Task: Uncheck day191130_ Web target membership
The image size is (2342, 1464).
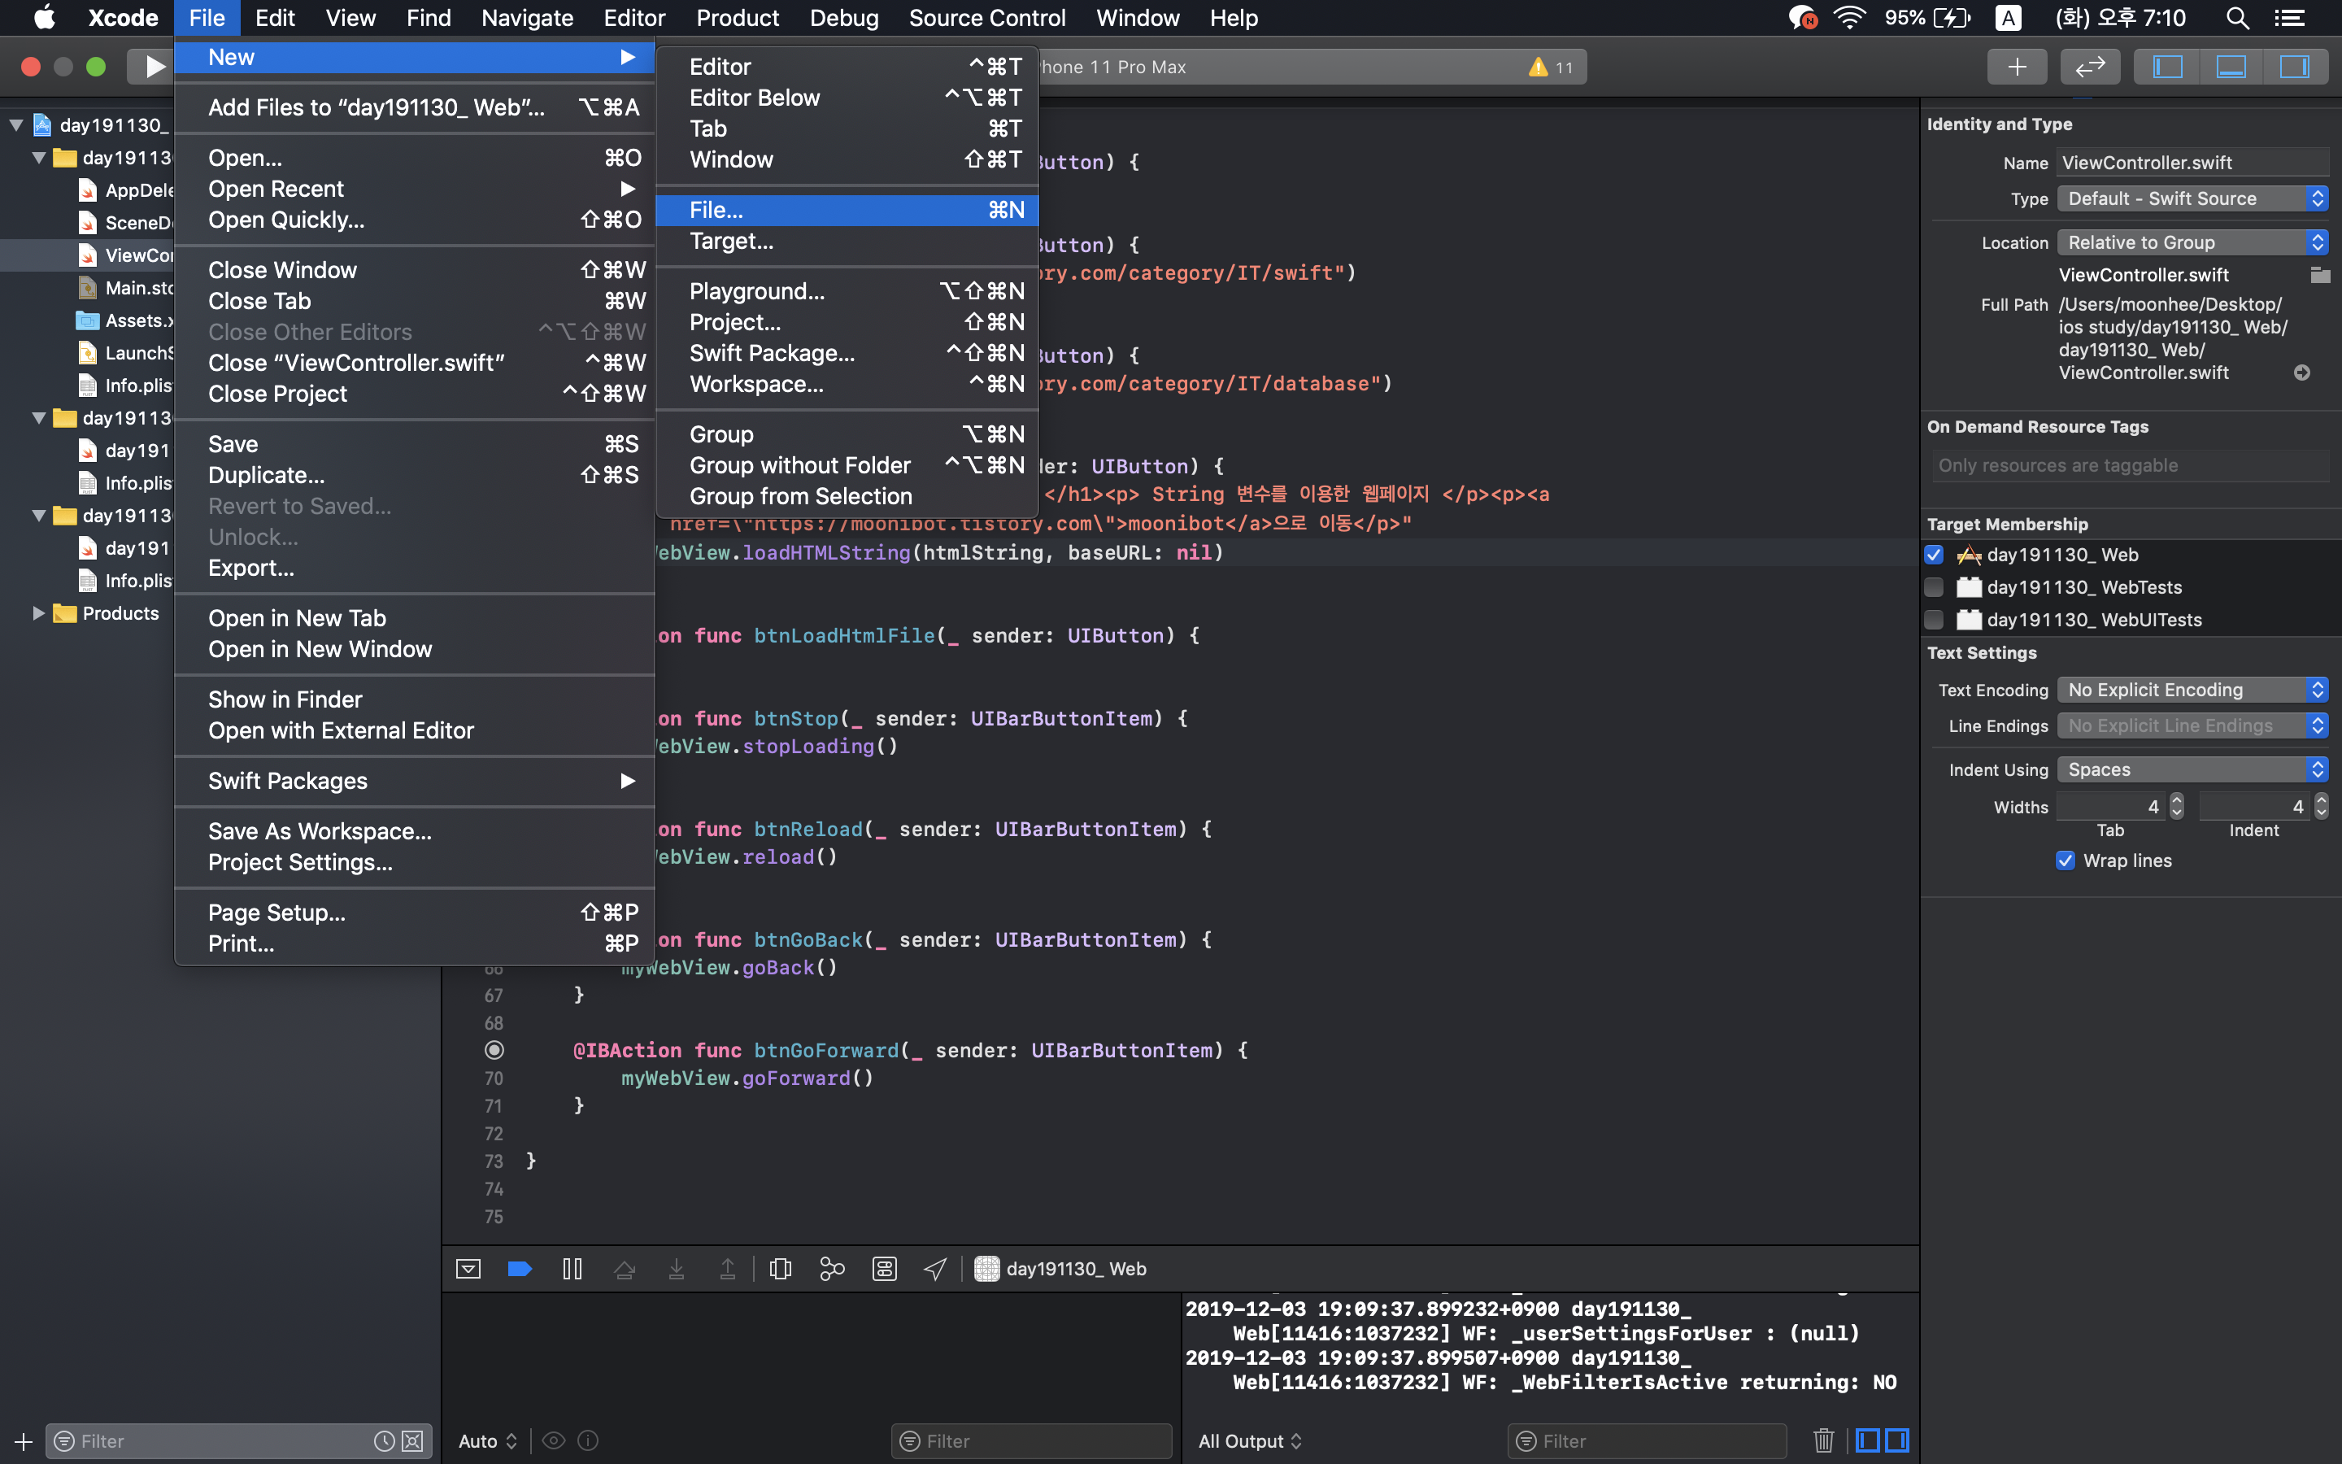Action: (x=1934, y=555)
